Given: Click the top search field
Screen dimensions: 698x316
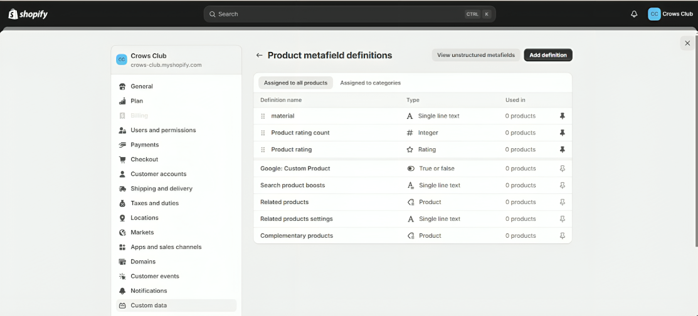Looking at the screenshot, I should coord(349,14).
